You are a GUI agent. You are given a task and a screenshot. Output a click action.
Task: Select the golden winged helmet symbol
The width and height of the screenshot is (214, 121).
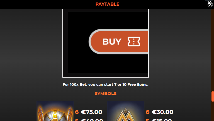[x=55, y=111]
